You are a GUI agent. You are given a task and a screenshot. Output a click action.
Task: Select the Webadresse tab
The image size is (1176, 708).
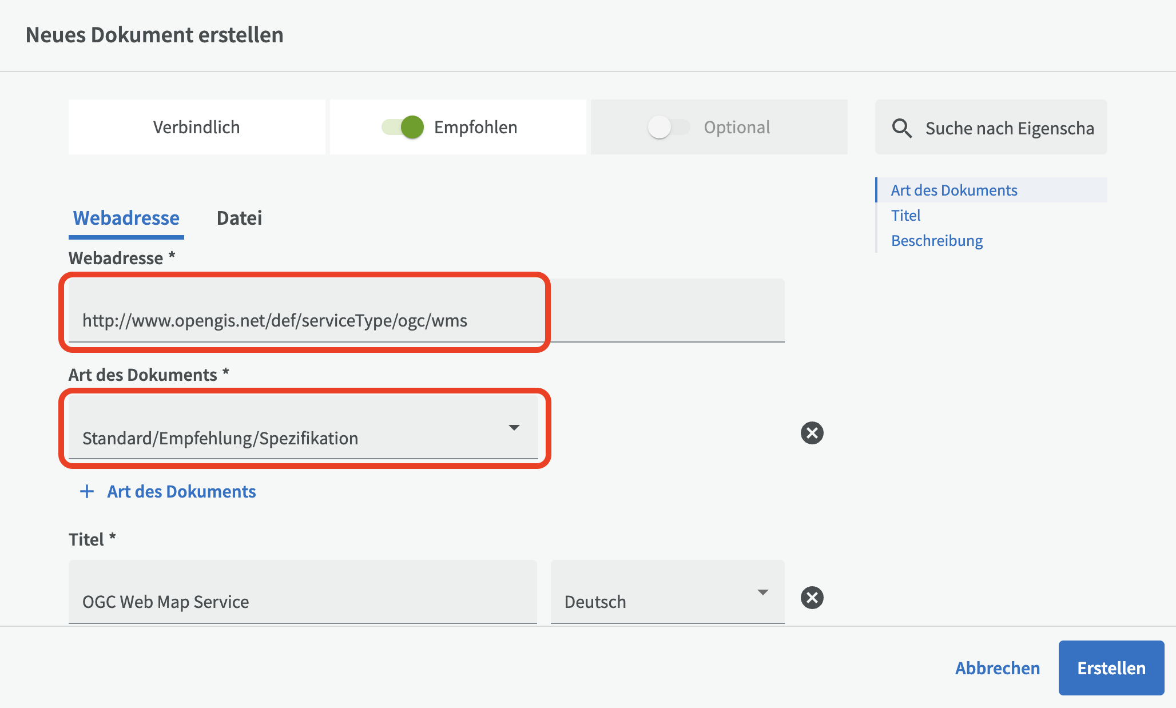click(126, 218)
